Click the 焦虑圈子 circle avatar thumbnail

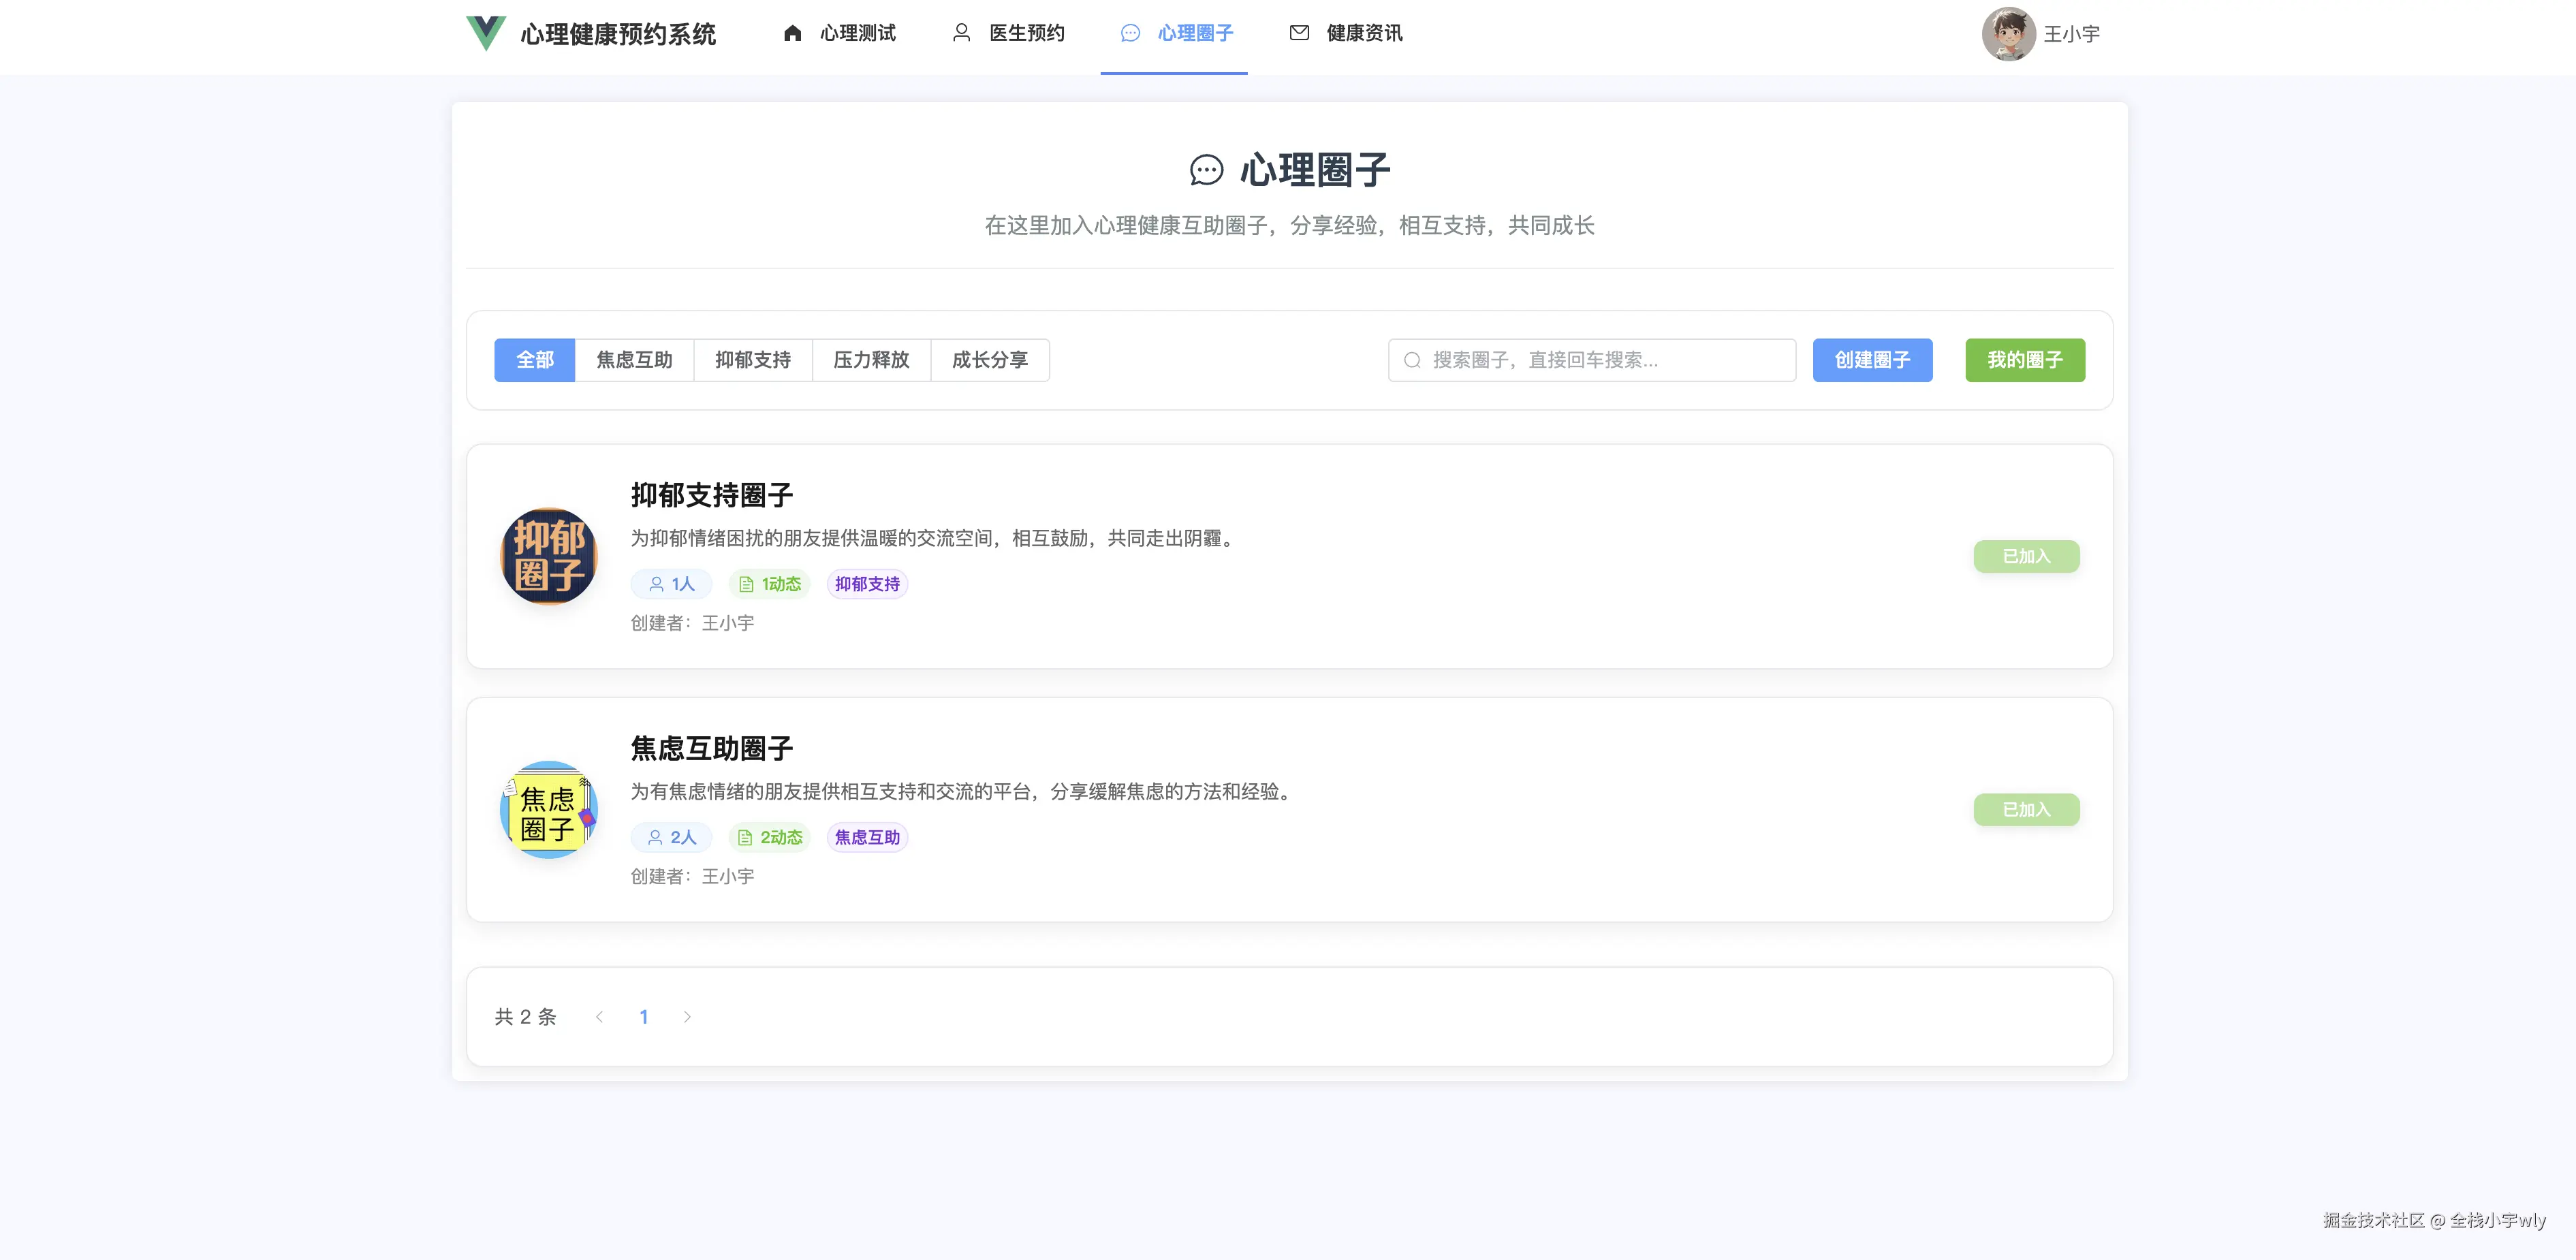point(548,809)
